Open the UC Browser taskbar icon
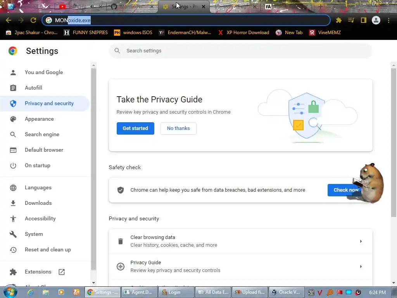 (76, 292)
